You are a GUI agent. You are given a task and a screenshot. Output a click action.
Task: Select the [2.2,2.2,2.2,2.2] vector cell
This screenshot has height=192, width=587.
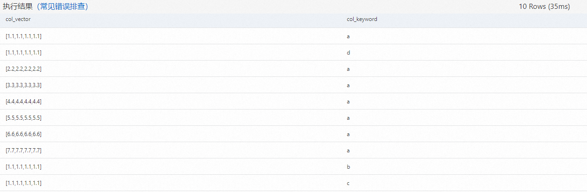pos(24,69)
